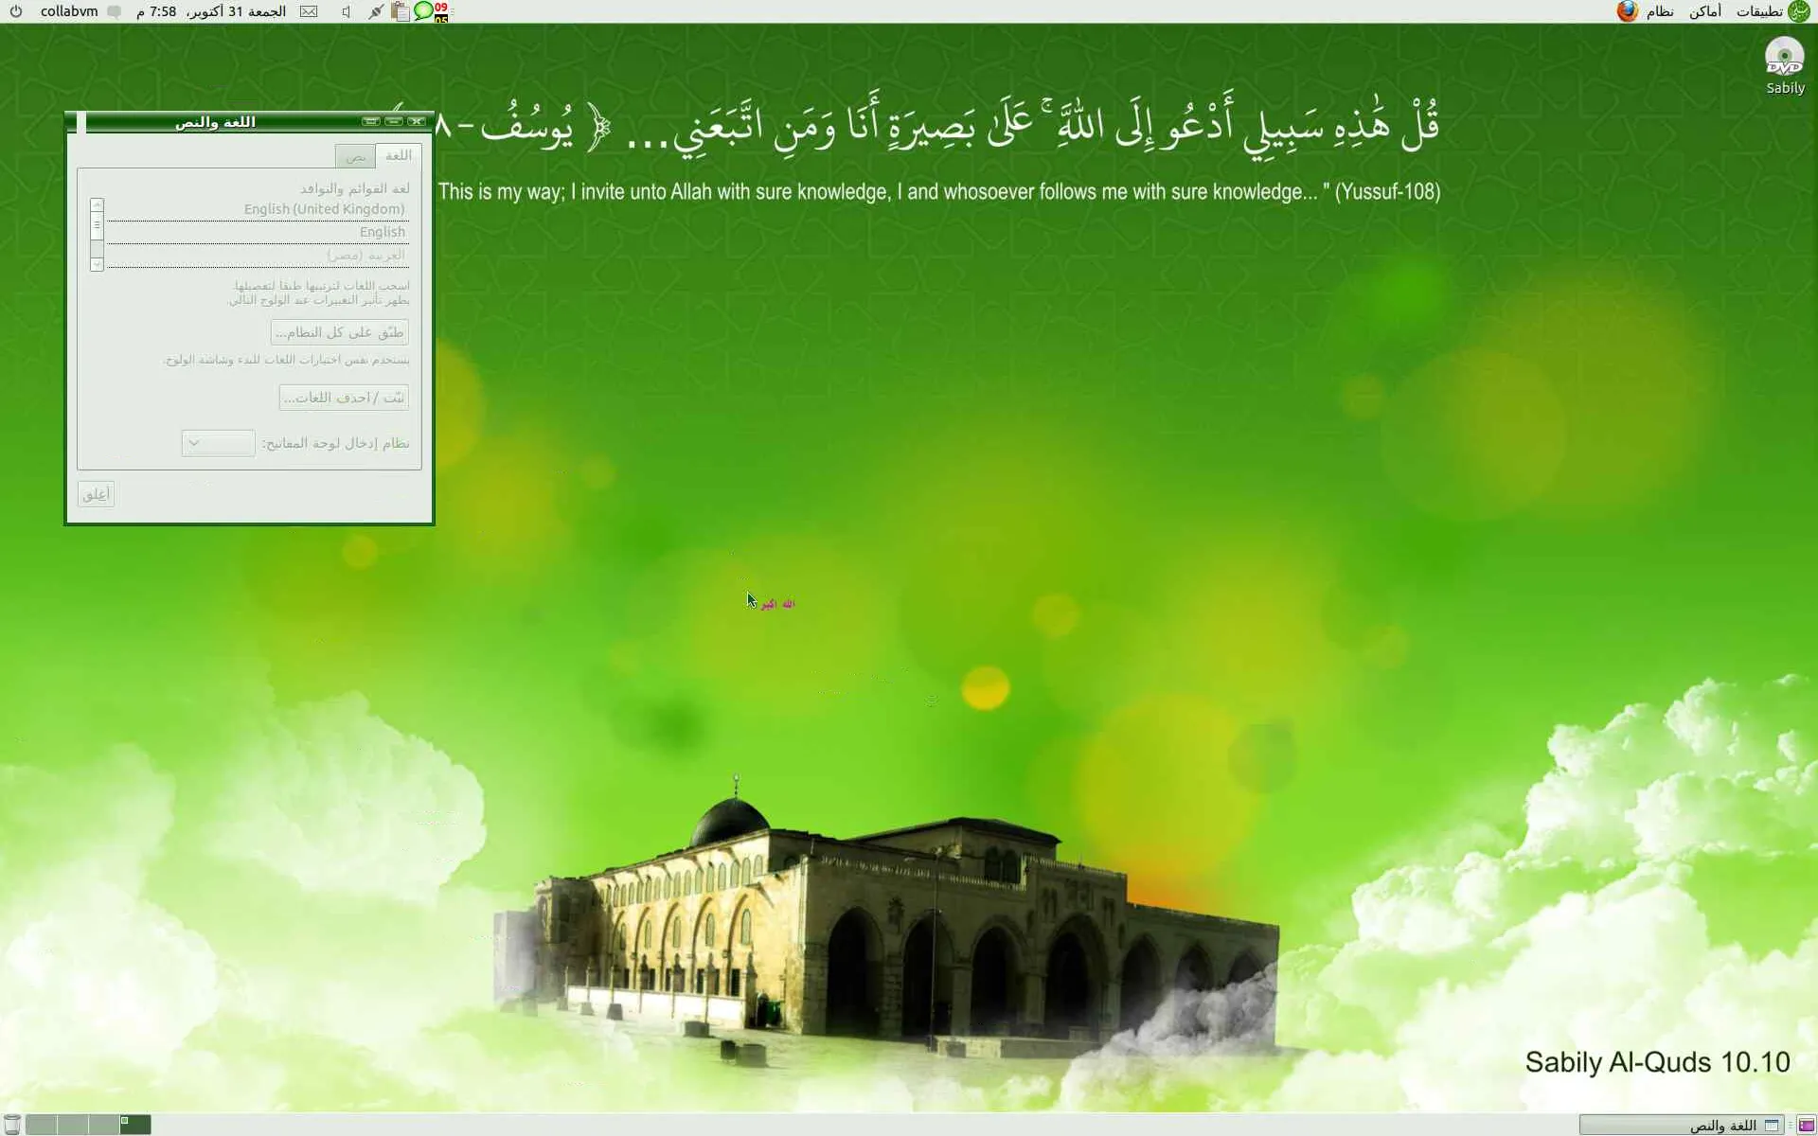This screenshot has width=1818, height=1136.
Task: Click the show desktop icon in the bottom panel
Action: click(x=1807, y=1125)
